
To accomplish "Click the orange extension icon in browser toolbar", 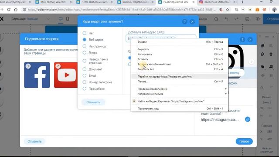I will pyautogui.click(x=257, y=10).
